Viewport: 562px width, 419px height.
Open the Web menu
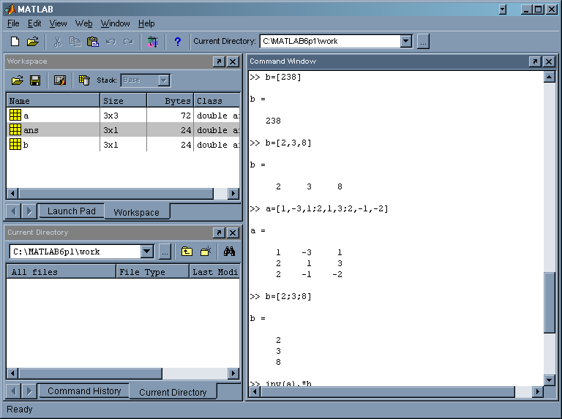click(83, 23)
